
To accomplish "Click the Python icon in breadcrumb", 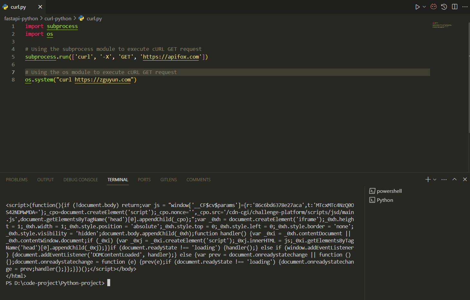I will point(82,18).
